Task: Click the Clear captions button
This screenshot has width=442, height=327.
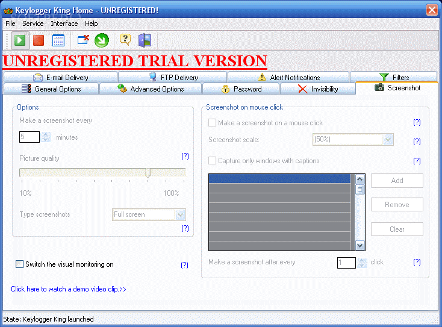Action: pos(397,229)
